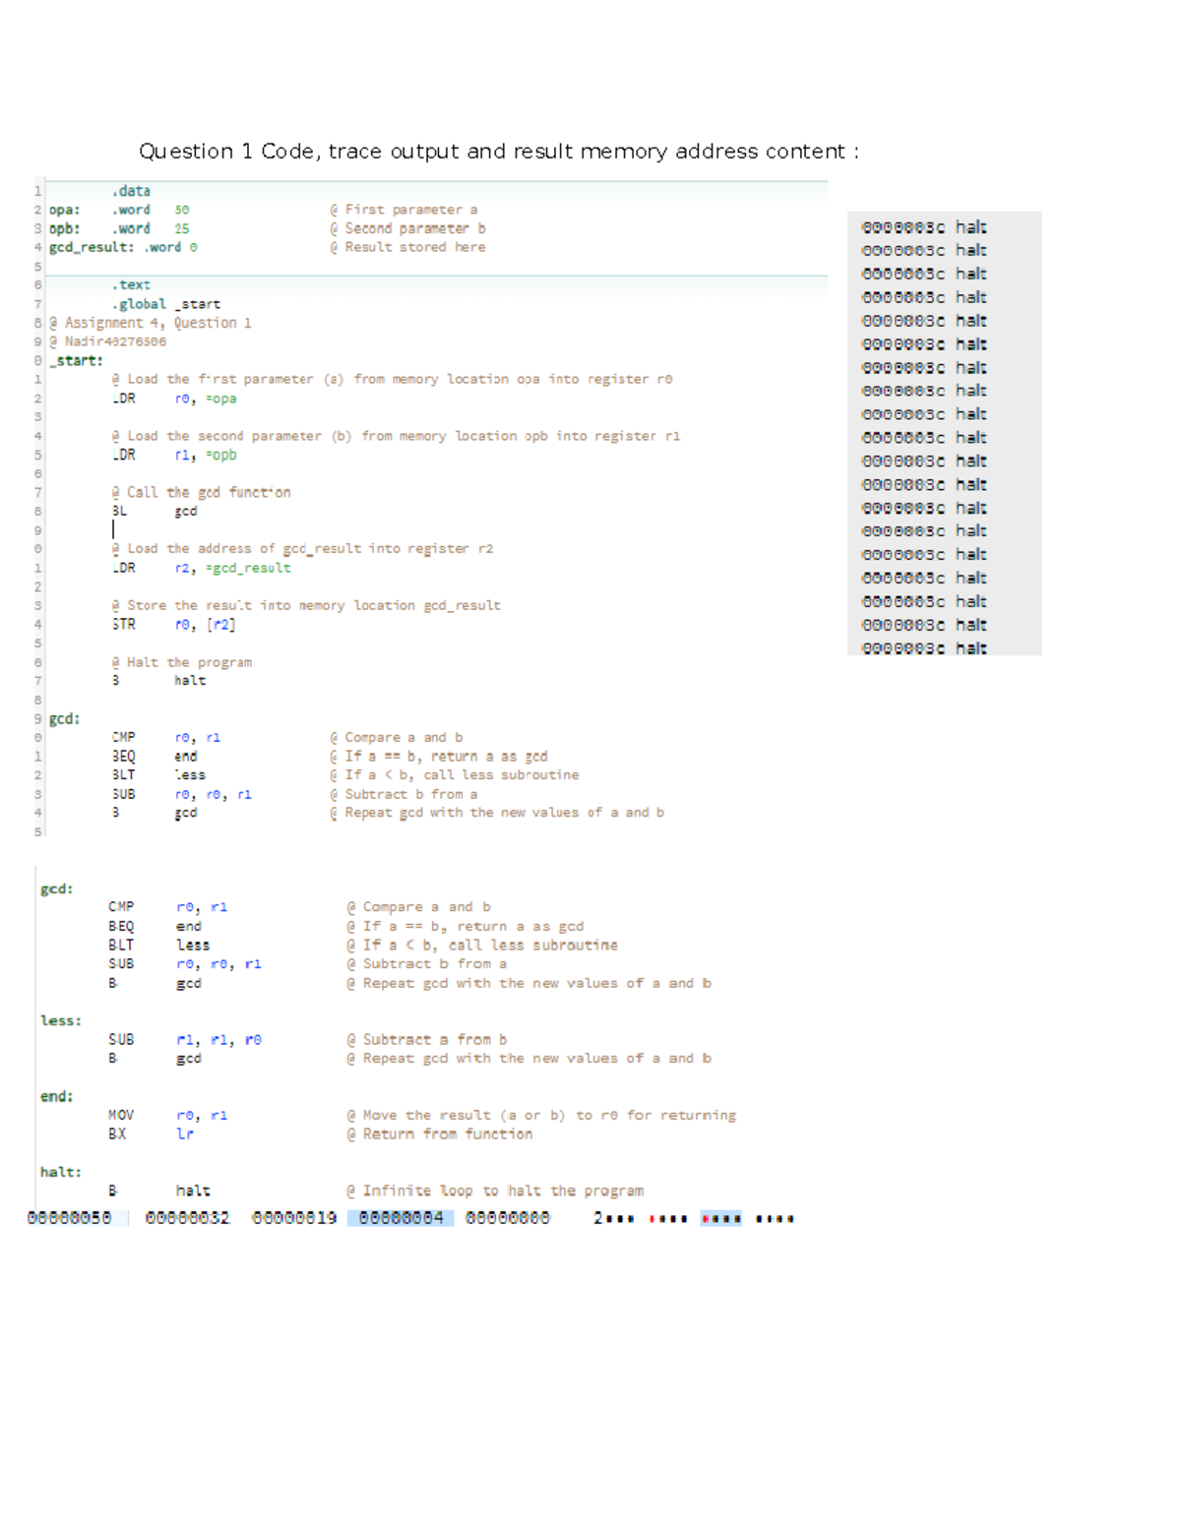Click register value 00000050 at bottom left
The height and width of the screenshot is (1528, 1181).
(x=69, y=1217)
